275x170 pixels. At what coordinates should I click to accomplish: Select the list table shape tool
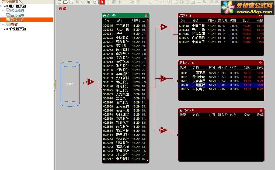pyautogui.click(x=114, y=2)
